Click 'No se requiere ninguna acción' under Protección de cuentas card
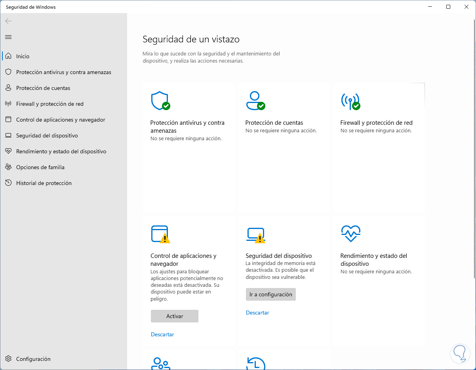 coord(281,130)
